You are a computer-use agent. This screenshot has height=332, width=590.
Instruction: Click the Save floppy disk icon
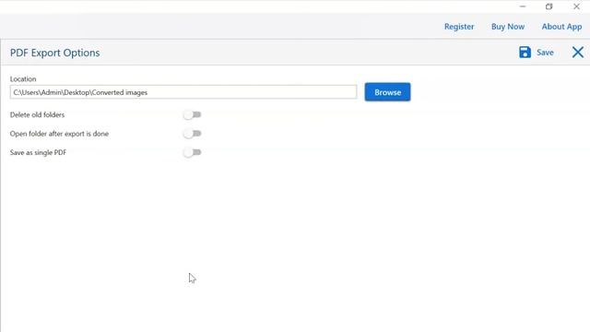[x=525, y=53]
